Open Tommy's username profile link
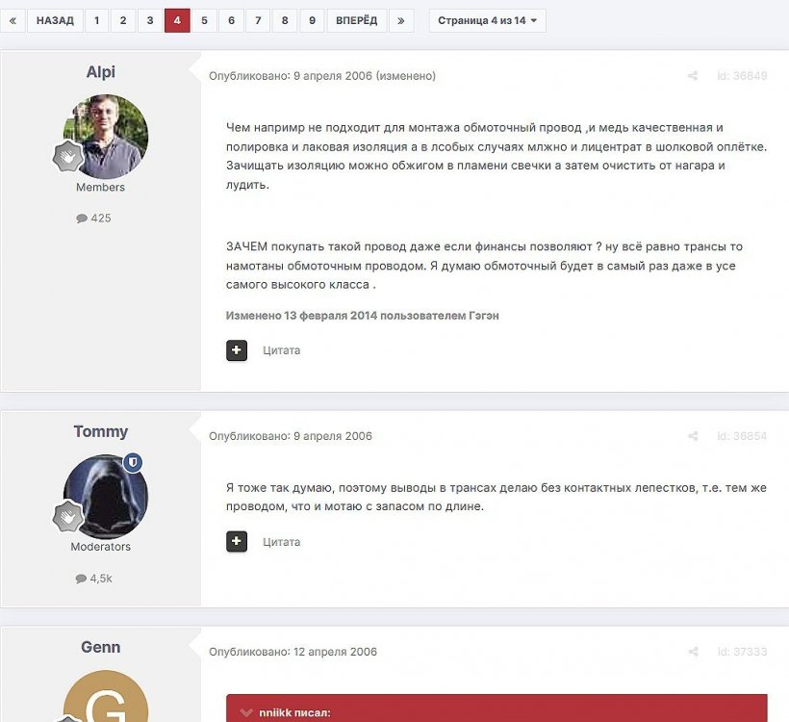 101,431
